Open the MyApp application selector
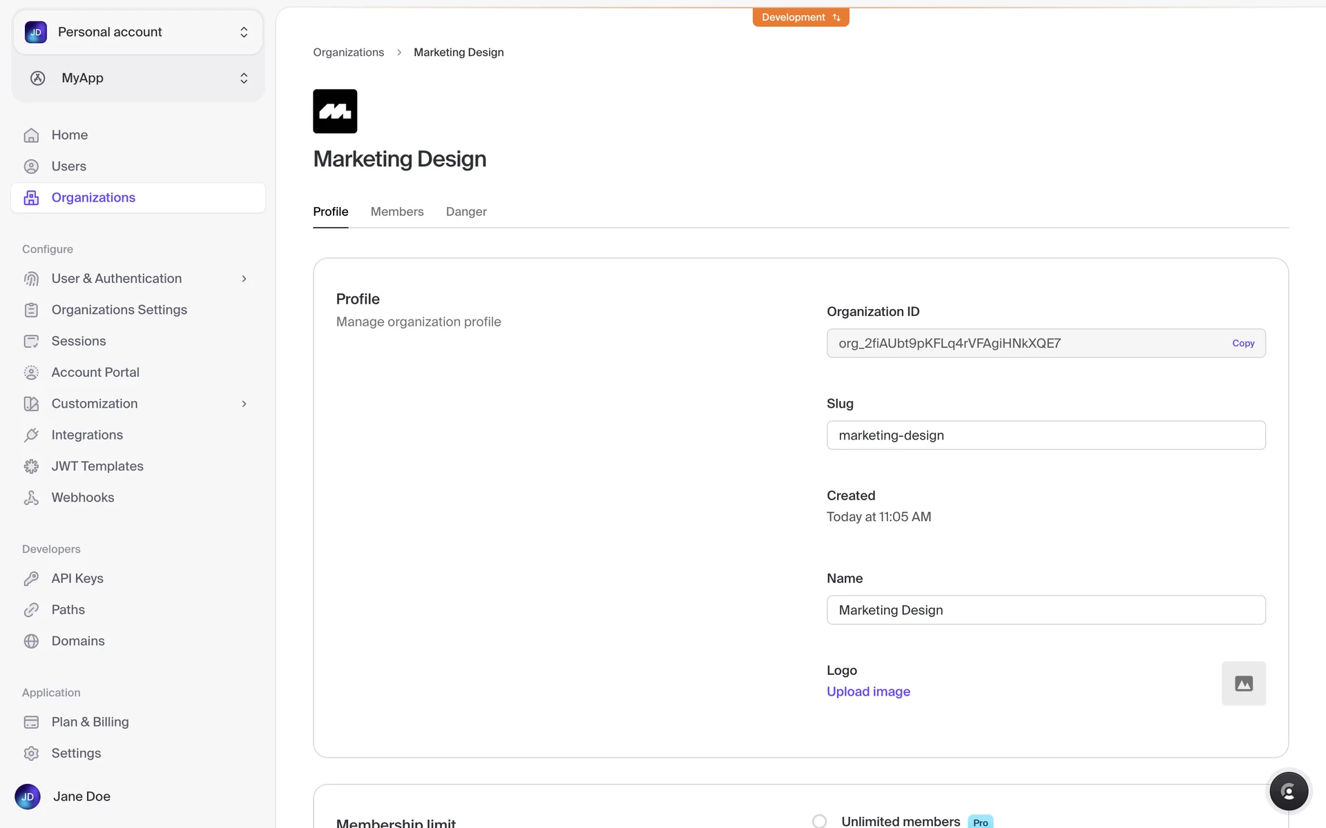1326x828 pixels. pyautogui.click(x=138, y=78)
